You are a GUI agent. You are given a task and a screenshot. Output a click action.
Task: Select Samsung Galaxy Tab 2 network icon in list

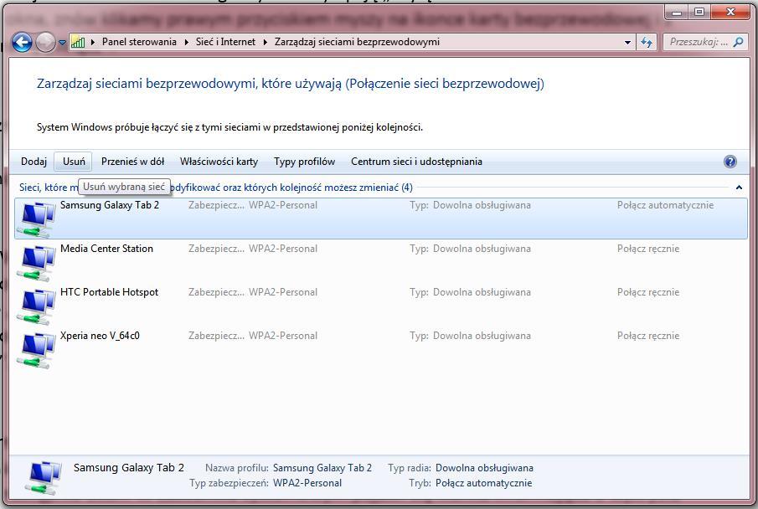[36, 219]
